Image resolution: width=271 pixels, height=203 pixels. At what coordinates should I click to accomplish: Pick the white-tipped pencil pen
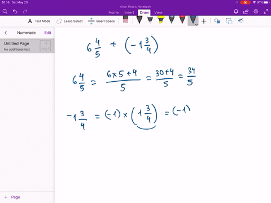[150, 20]
